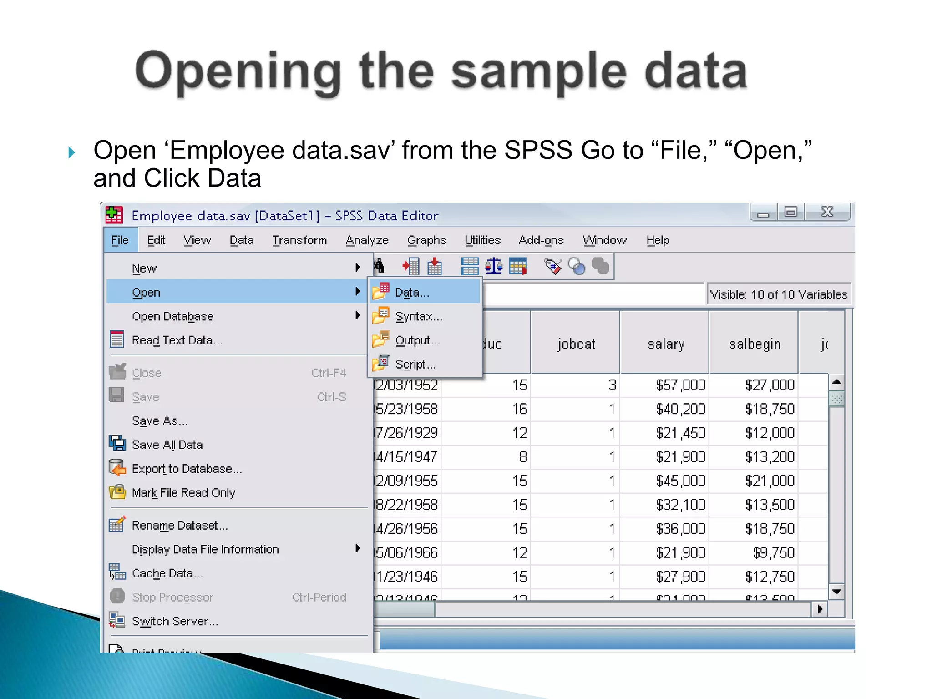The image size is (932, 699).
Task: Open the Add-ons menu
Action: pos(541,240)
